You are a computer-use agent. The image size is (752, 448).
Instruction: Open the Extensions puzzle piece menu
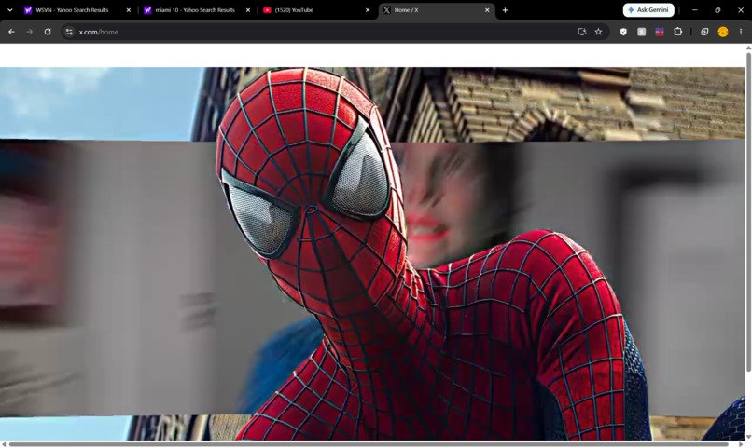point(677,32)
